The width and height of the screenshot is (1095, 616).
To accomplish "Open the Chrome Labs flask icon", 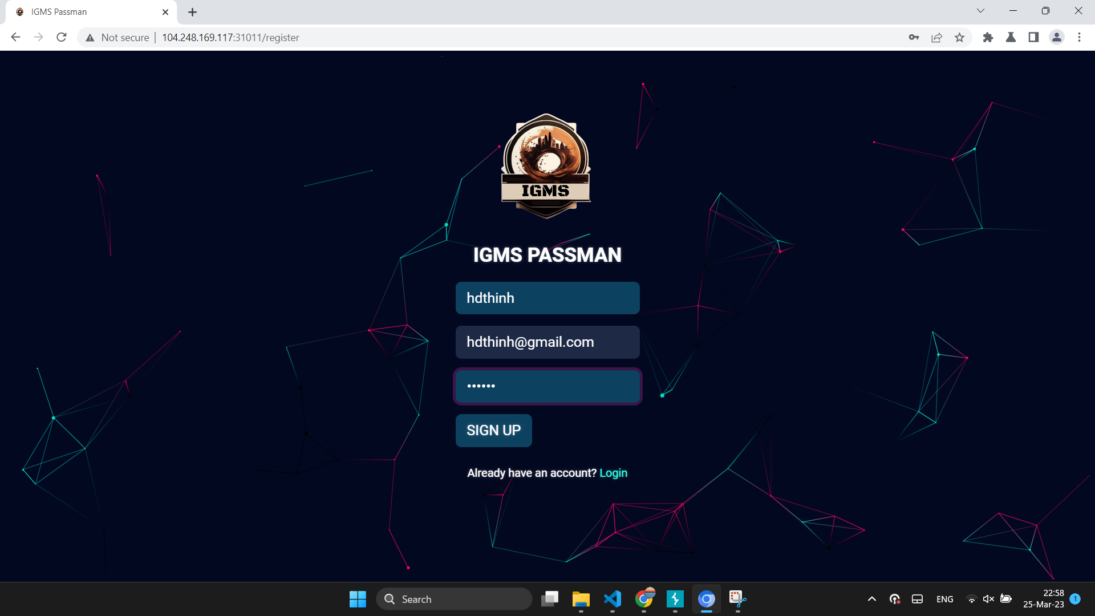I will pyautogui.click(x=1011, y=38).
